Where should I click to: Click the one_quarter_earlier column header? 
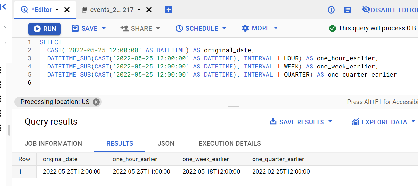coord(278,159)
